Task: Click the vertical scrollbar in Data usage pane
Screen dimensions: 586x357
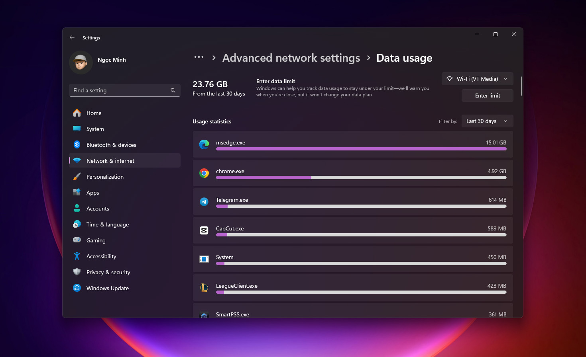Action: 521,86
